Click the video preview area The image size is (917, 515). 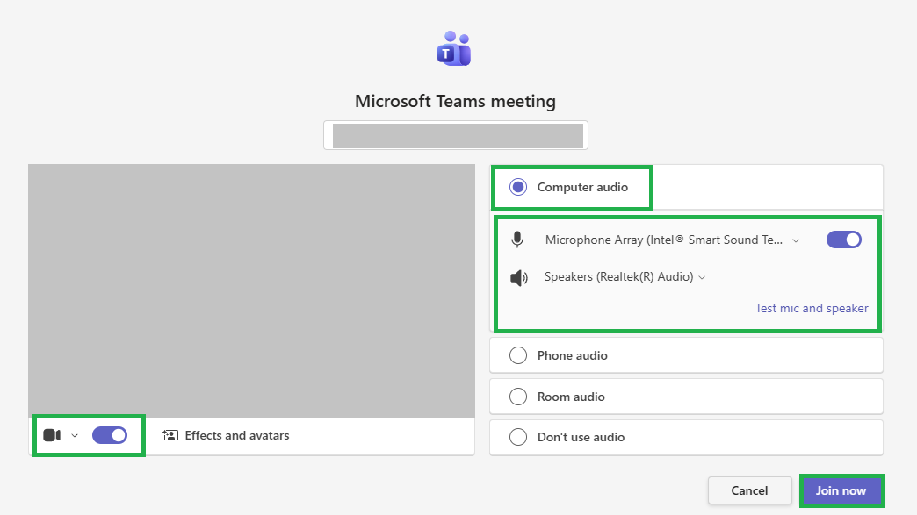(251, 290)
